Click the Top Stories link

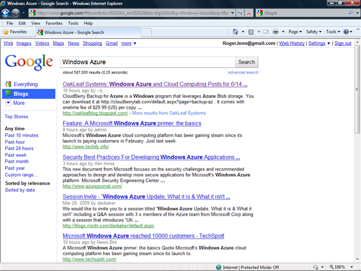click(16, 117)
